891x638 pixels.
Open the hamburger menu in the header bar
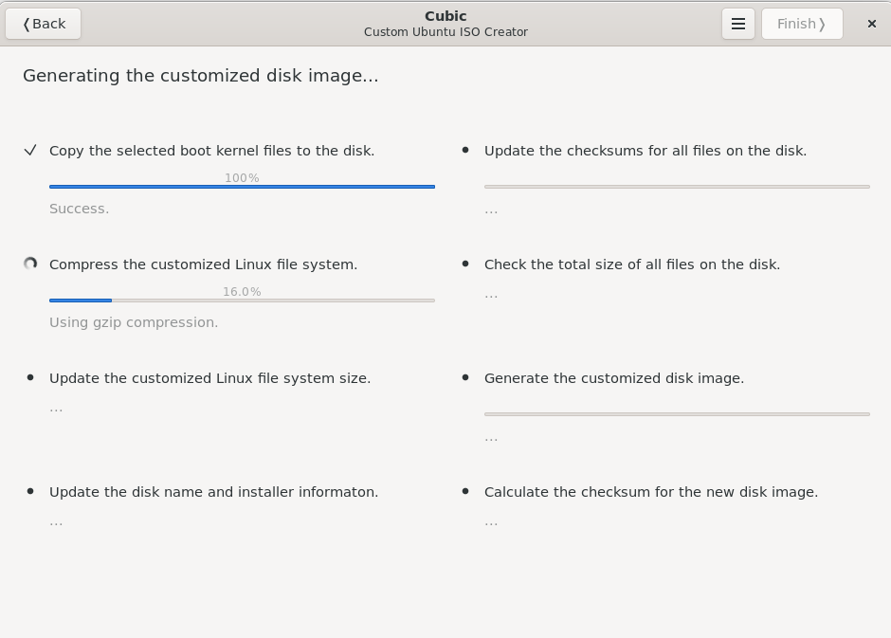[x=737, y=24]
